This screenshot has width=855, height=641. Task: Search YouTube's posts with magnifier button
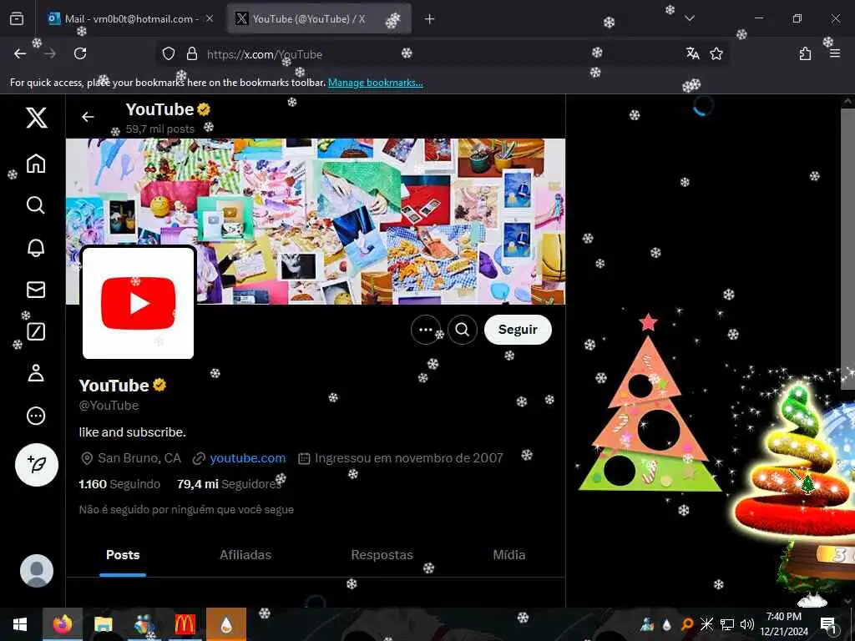463,330
